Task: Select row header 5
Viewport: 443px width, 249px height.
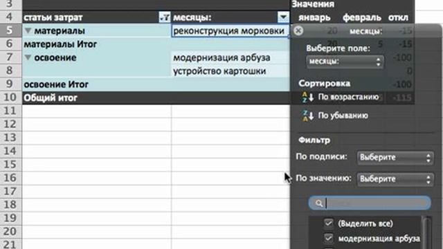Action: click(x=10, y=30)
